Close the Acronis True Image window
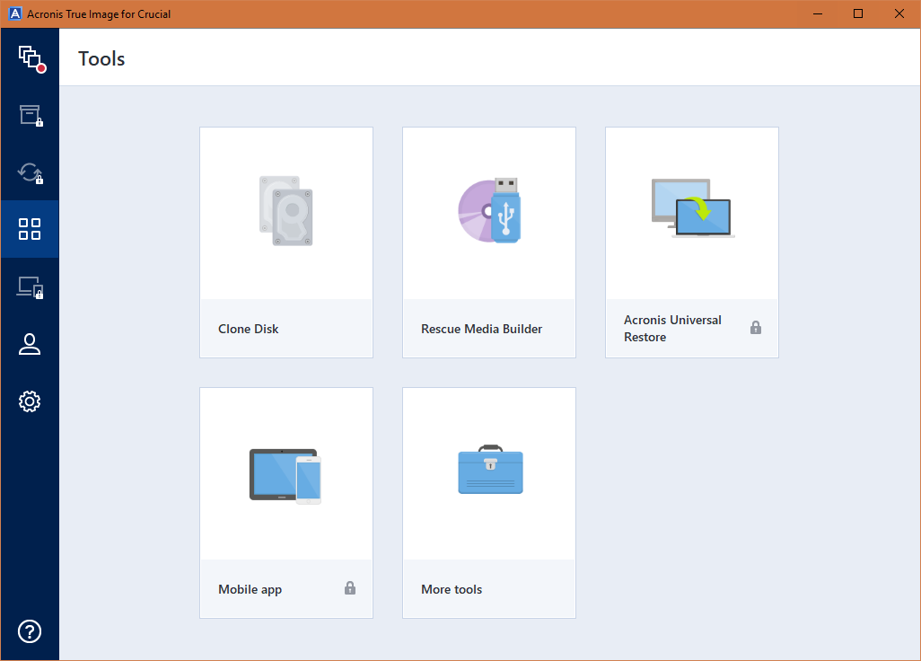Viewport: 921px width, 661px height. point(899,13)
